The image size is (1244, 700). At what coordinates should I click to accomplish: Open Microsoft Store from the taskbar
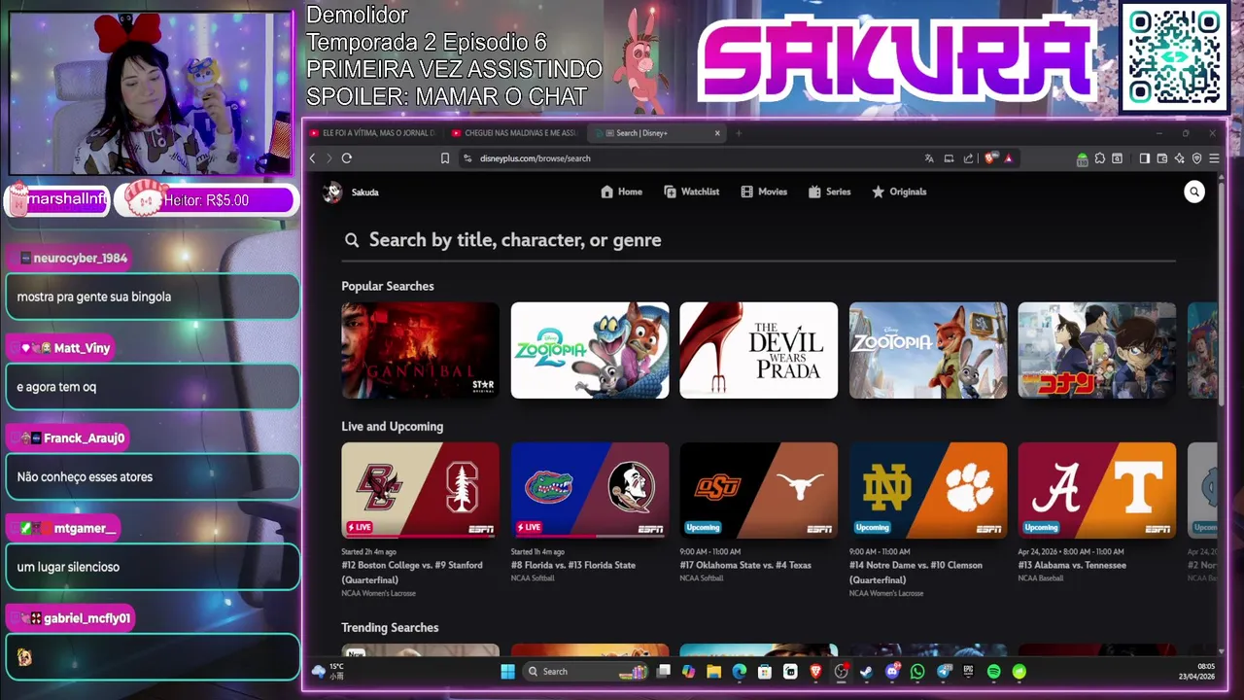point(764,671)
